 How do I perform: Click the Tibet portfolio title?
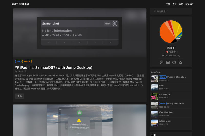coord(161,85)
